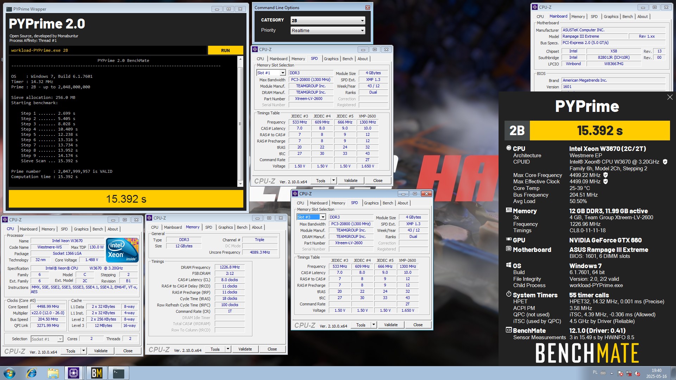
Task: Click the BenchMate version icon in result panel
Action: coord(508,330)
